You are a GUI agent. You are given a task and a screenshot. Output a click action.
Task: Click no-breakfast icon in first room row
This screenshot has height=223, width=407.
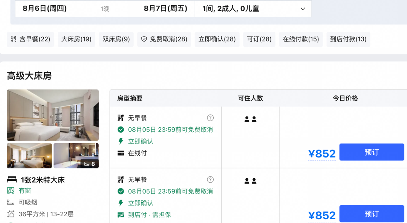tap(121, 118)
